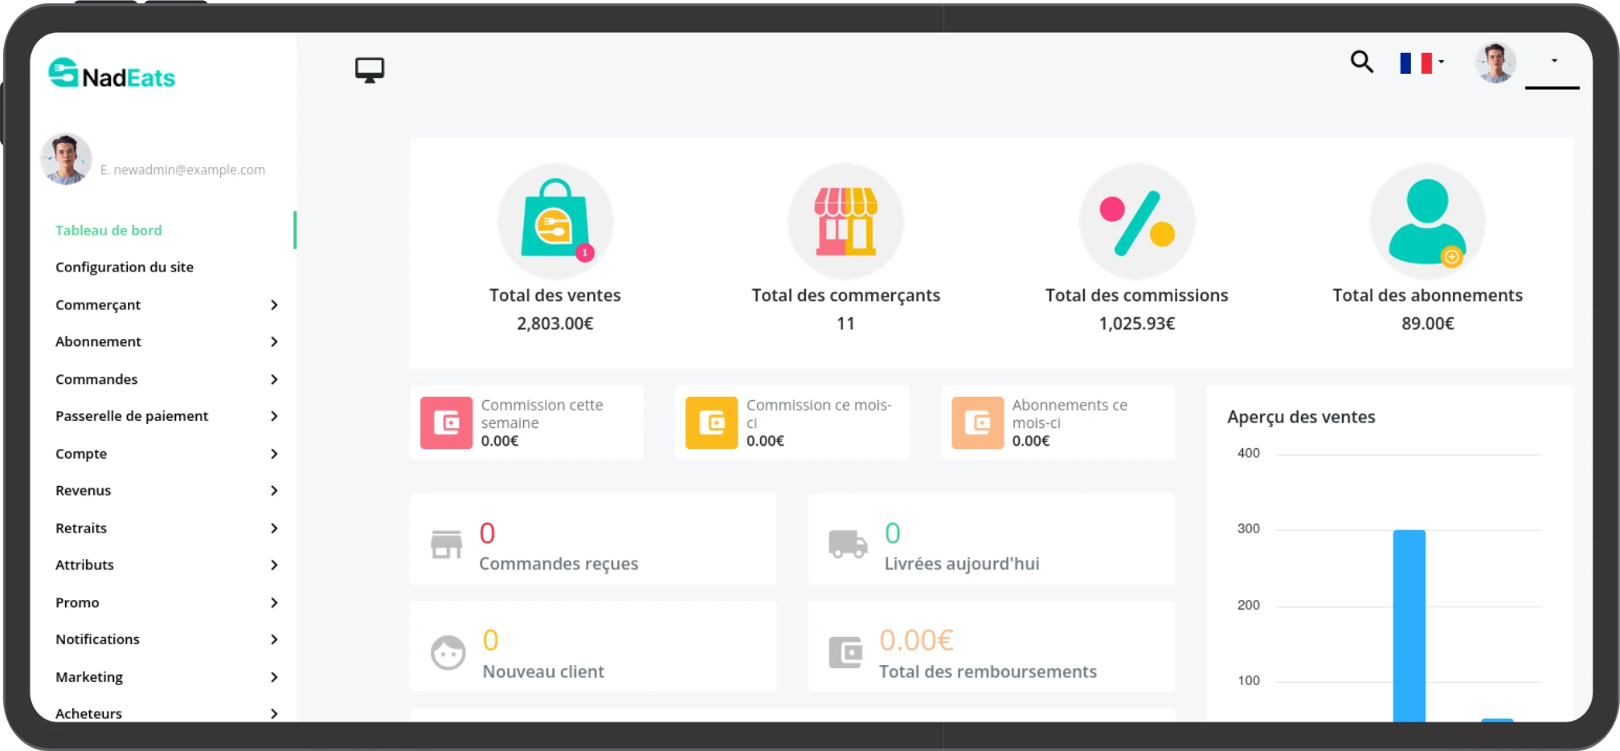Open the French flag language selector

coord(1422,63)
